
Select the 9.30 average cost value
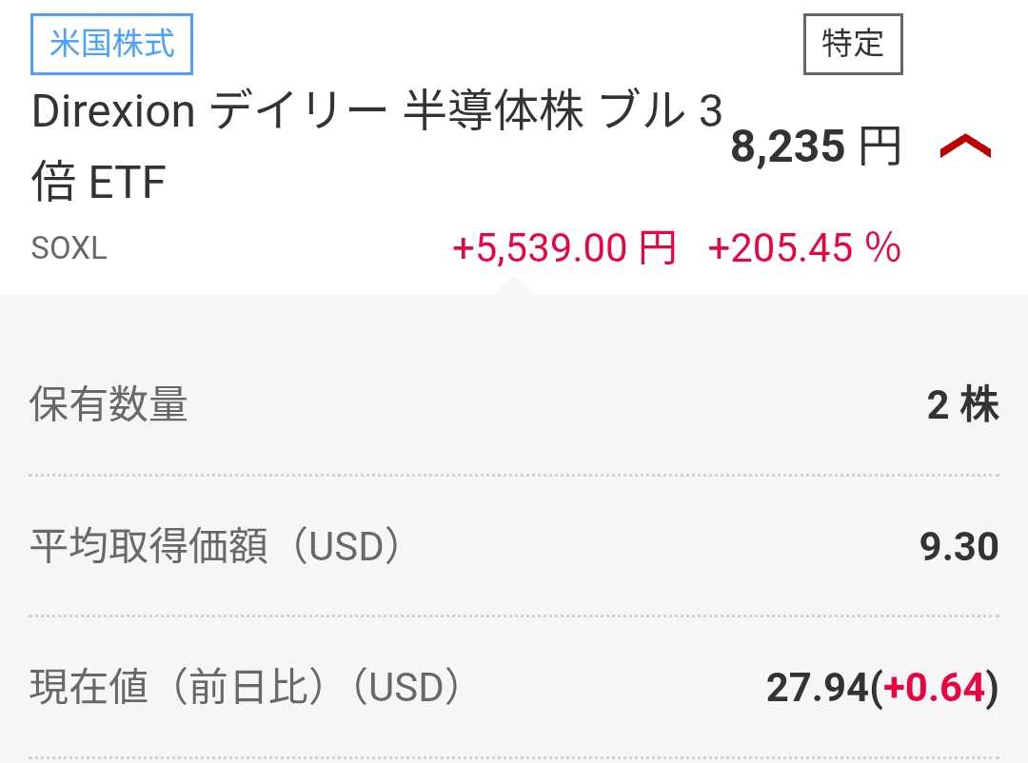point(959,547)
